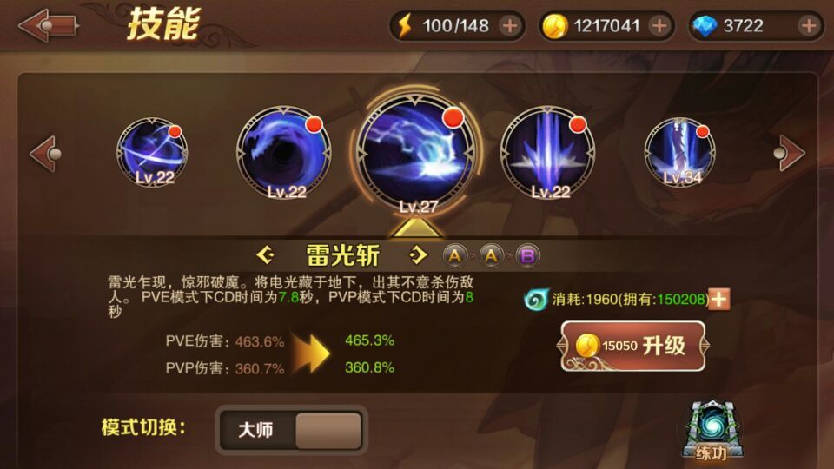The image size is (834, 469).
Task: Toggle the 模式切换 大师 mode switch
Action: coord(292,430)
